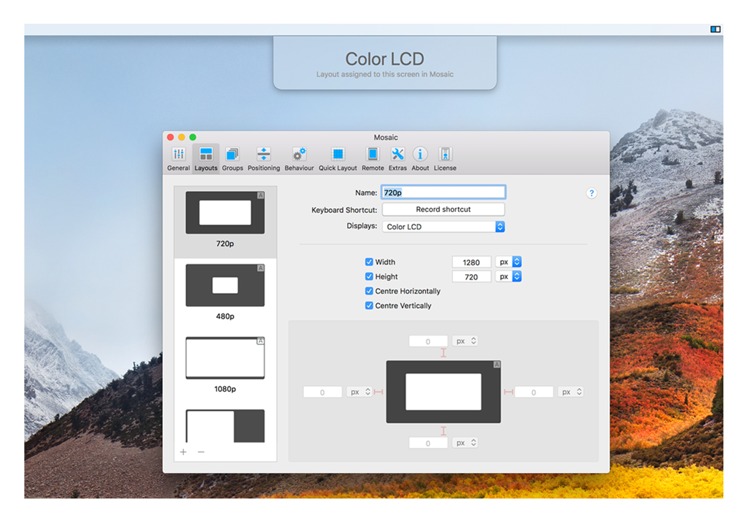The height and width of the screenshot is (526, 749).
Task: Click the large layout preview diagram
Action: point(443,392)
